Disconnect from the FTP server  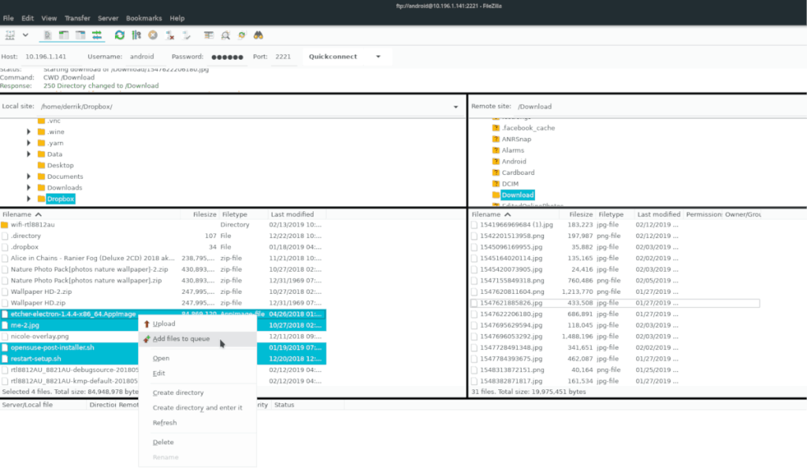(x=170, y=35)
